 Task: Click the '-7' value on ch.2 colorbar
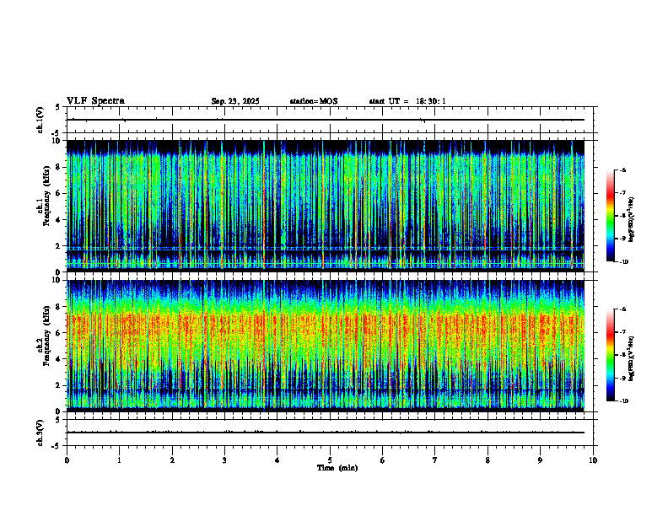(x=622, y=332)
